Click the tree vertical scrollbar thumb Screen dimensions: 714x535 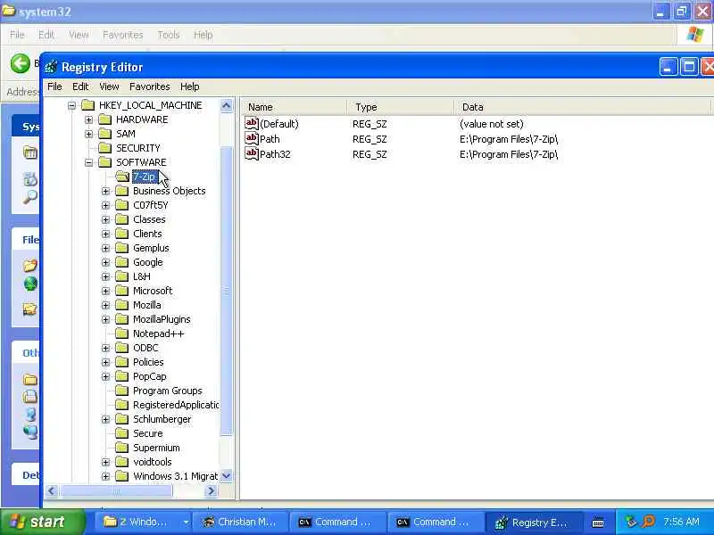[227, 292]
